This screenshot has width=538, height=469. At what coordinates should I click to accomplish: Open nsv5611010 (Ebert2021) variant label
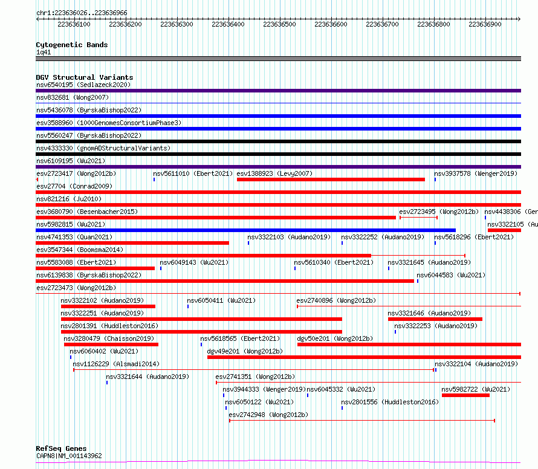click(x=193, y=173)
